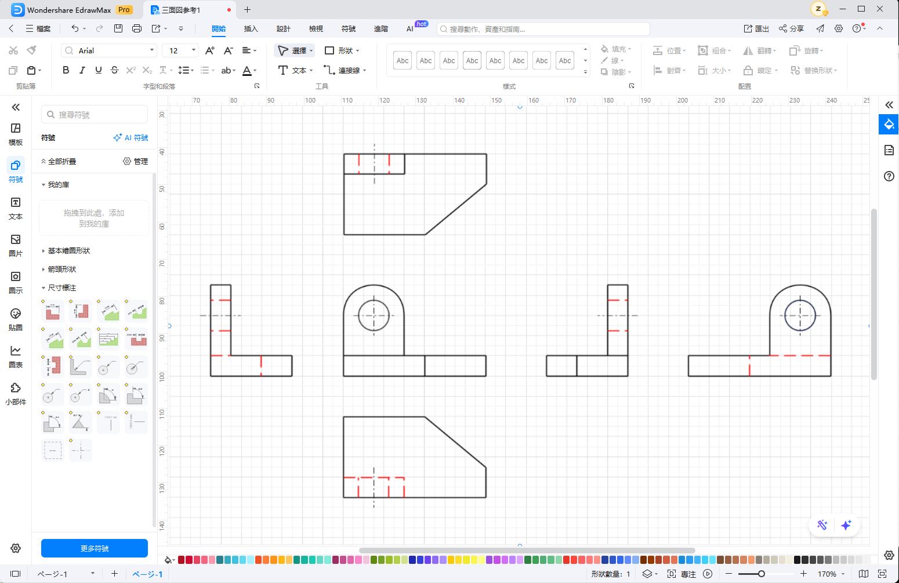
Task: Toggle bold text formatting
Action: [66, 70]
